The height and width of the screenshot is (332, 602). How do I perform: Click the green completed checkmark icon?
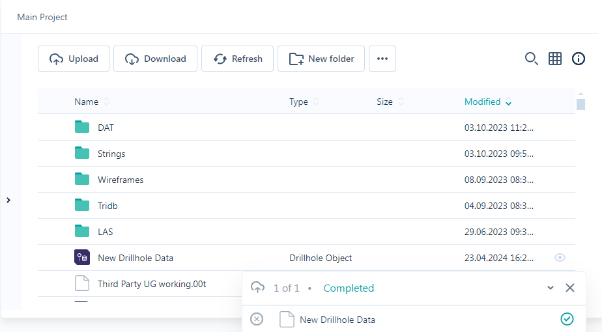click(x=567, y=319)
